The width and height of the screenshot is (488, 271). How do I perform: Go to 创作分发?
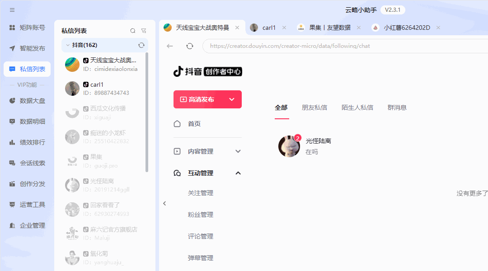click(27, 184)
